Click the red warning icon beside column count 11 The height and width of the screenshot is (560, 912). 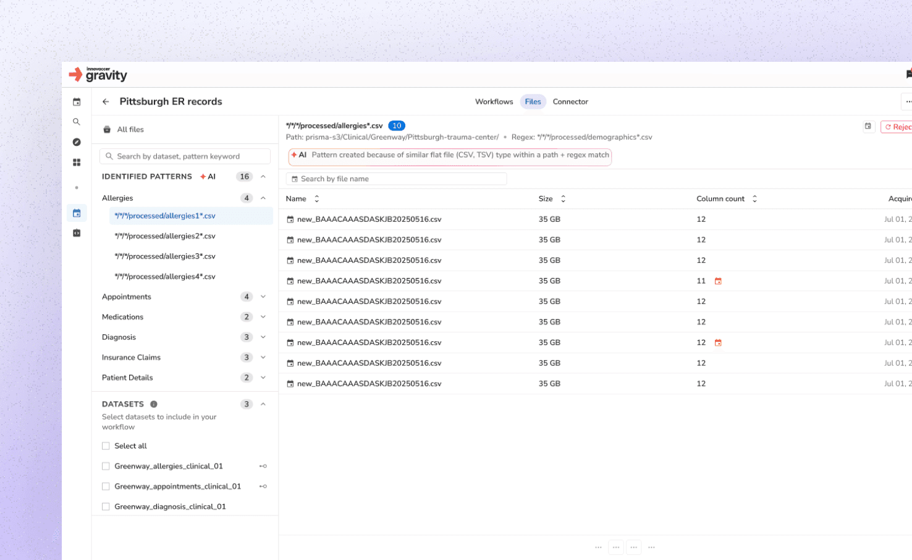(718, 281)
